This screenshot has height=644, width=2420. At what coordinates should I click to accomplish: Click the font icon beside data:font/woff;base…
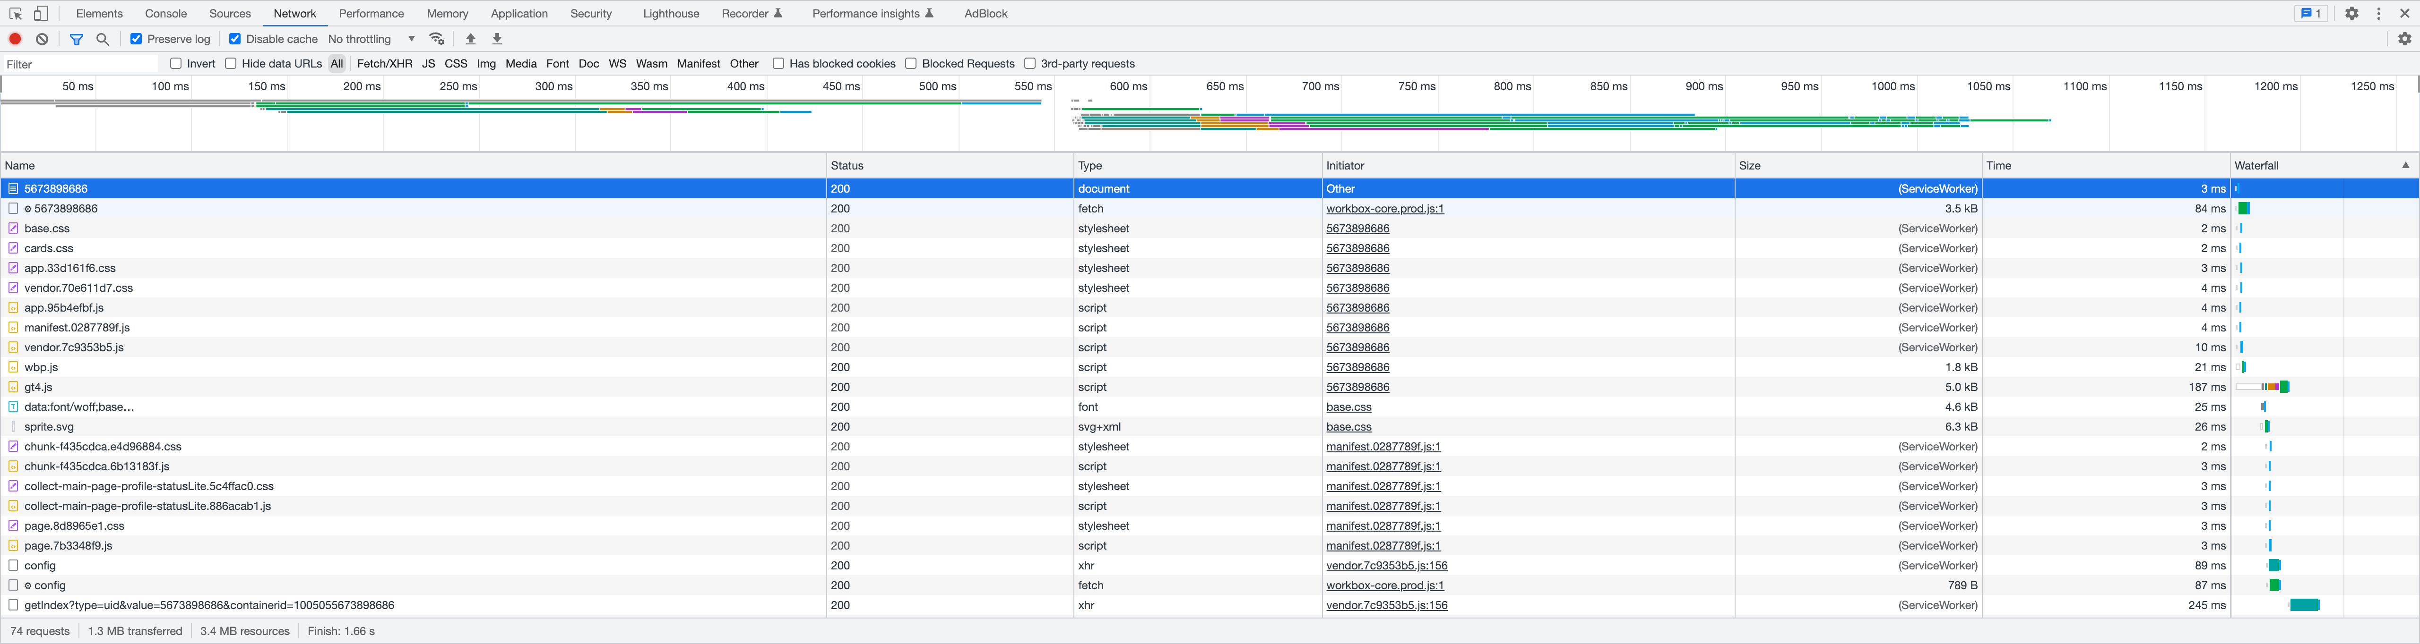point(13,407)
